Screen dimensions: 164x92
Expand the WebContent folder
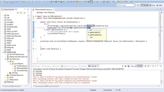[x=6, y=80]
